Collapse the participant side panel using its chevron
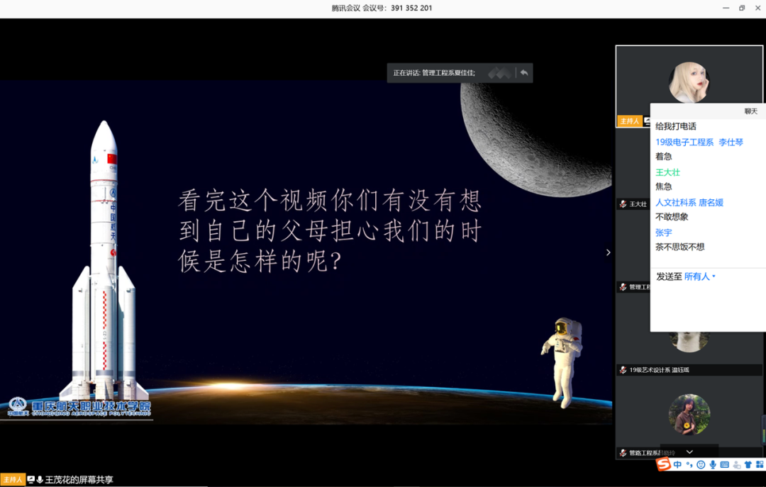The height and width of the screenshot is (487, 766). point(609,252)
